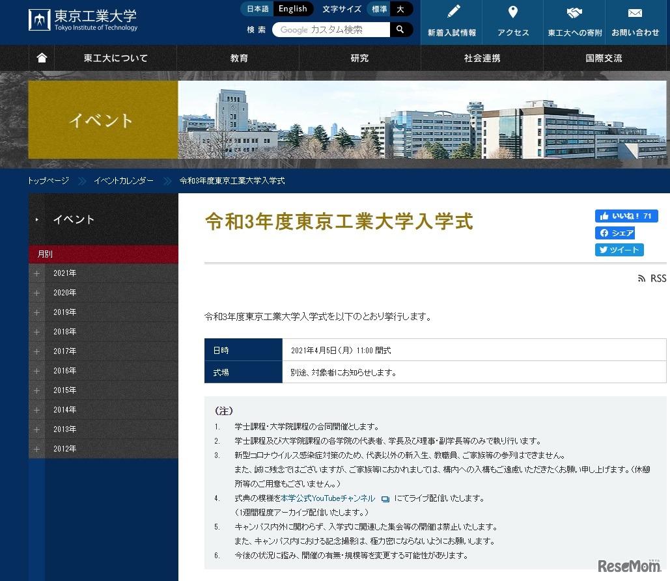The width and height of the screenshot is (670, 581).
Task: Expand the 2012年 archive entry
Action: click(37, 449)
